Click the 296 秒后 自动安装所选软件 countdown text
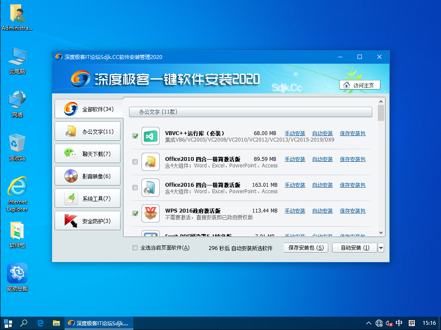Screen dimensions: 441x330 241,248
